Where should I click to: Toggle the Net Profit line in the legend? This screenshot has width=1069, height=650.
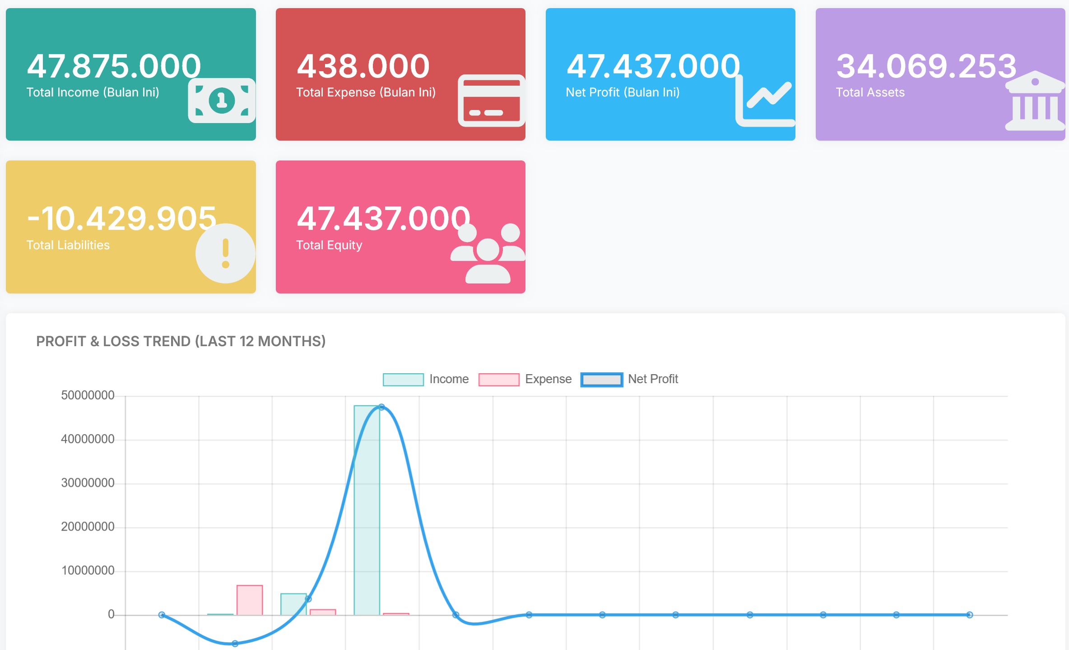(x=652, y=379)
